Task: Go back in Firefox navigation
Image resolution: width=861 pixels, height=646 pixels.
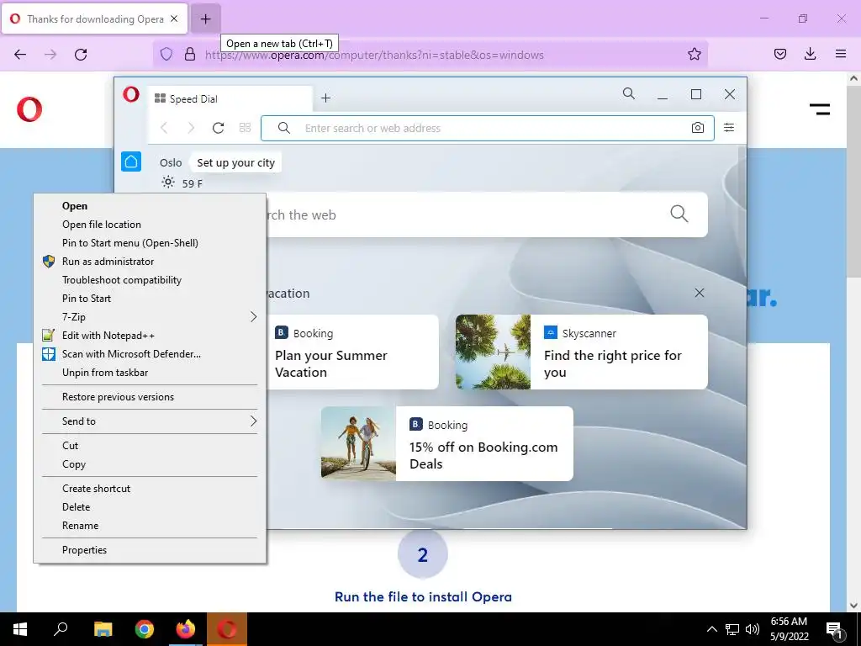Action: click(20, 55)
